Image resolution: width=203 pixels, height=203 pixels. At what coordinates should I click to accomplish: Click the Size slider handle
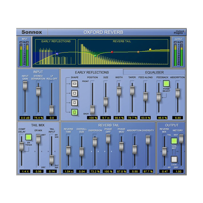click(106, 101)
